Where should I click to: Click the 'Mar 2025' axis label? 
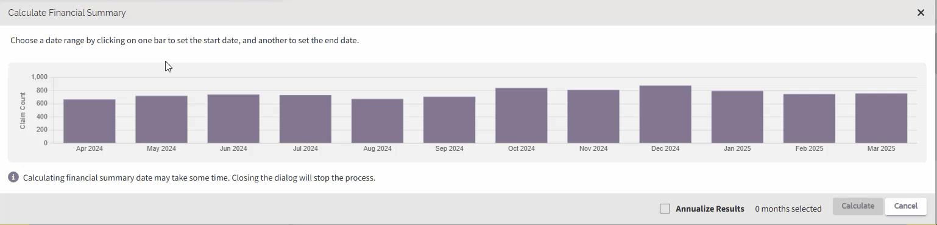tap(881, 148)
